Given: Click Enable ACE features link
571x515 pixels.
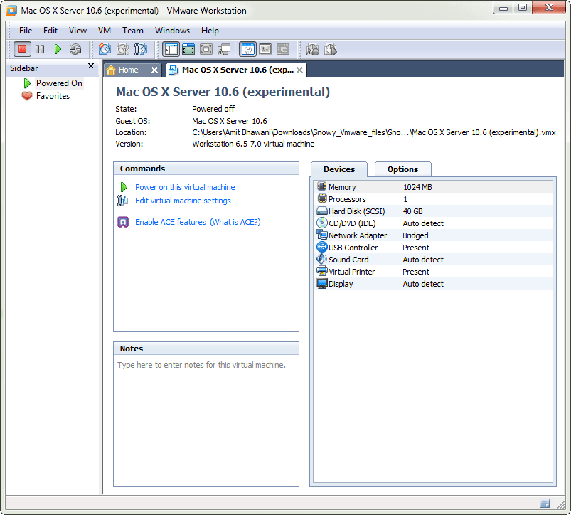Looking at the screenshot, I should pos(171,222).
